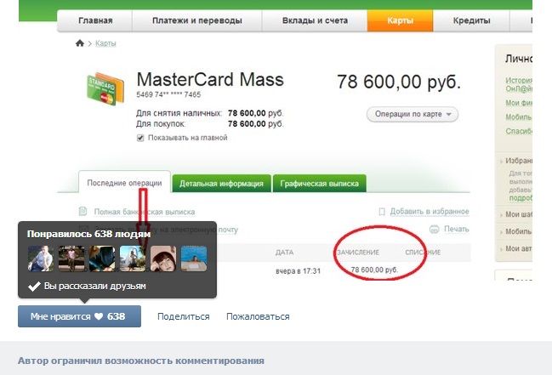Click the Пожаловаться link
Image resolution: width=552 pixels, height=375 pixels.
pos(258,316)
